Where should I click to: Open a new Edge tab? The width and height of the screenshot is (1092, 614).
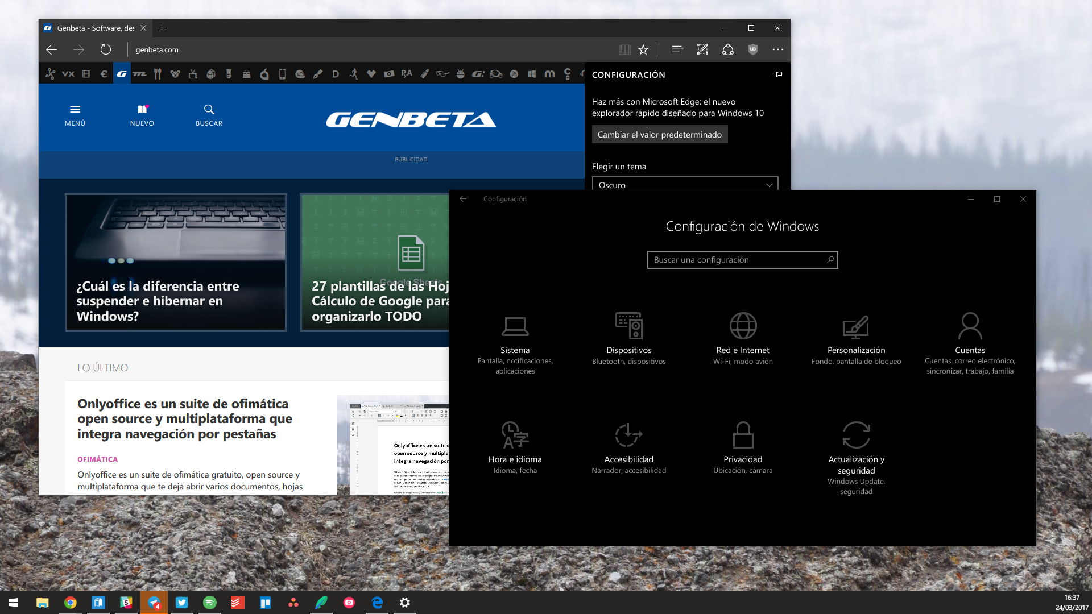point(162,28)
